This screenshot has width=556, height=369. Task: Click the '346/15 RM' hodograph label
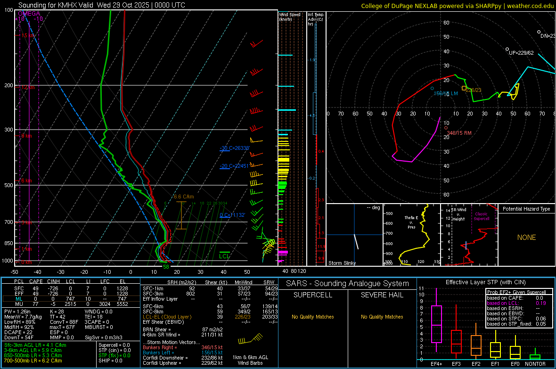(x=459, y=133)
